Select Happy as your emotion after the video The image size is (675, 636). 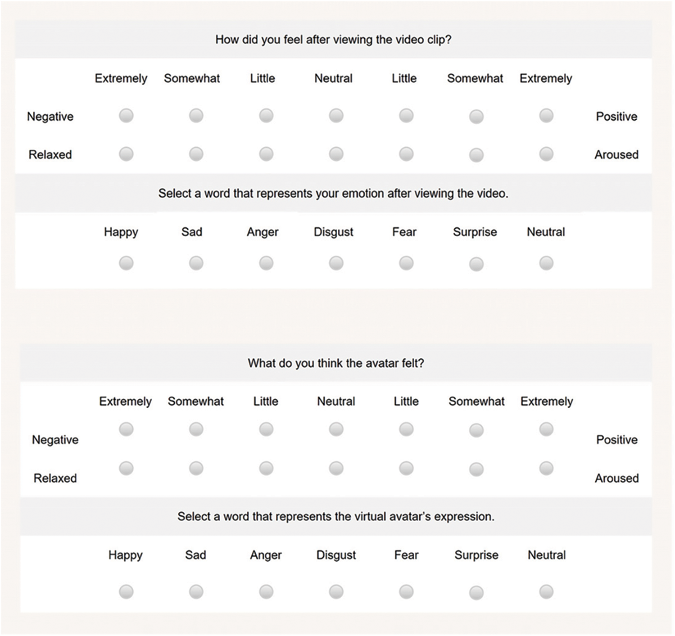pyautogui.click(x=126, y=263)
